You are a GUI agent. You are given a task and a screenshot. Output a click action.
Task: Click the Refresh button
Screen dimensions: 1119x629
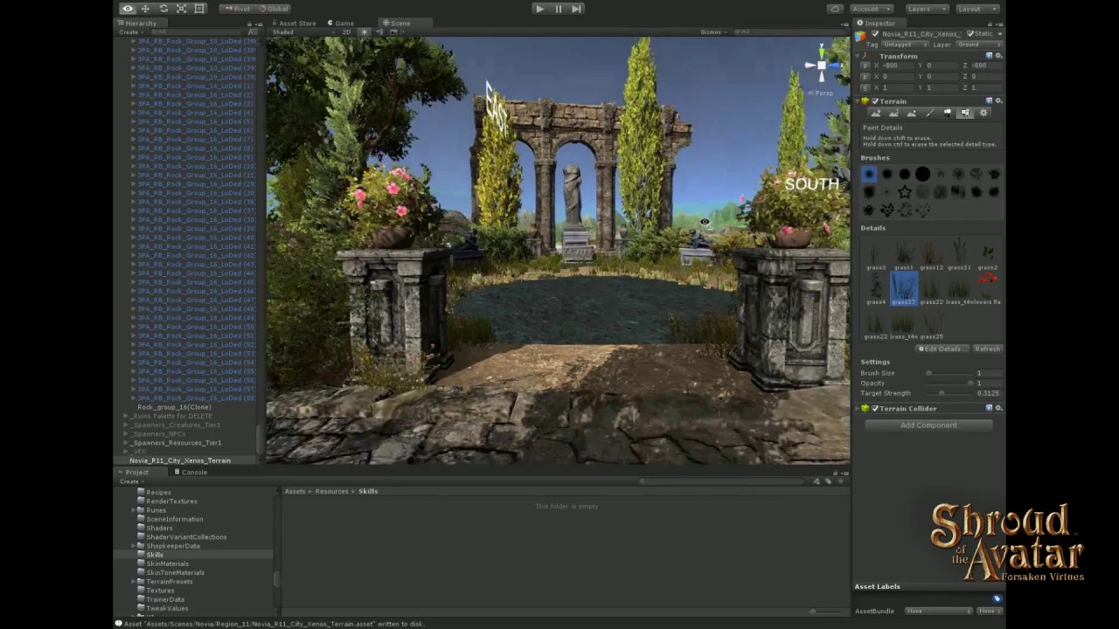click(987, 349)
